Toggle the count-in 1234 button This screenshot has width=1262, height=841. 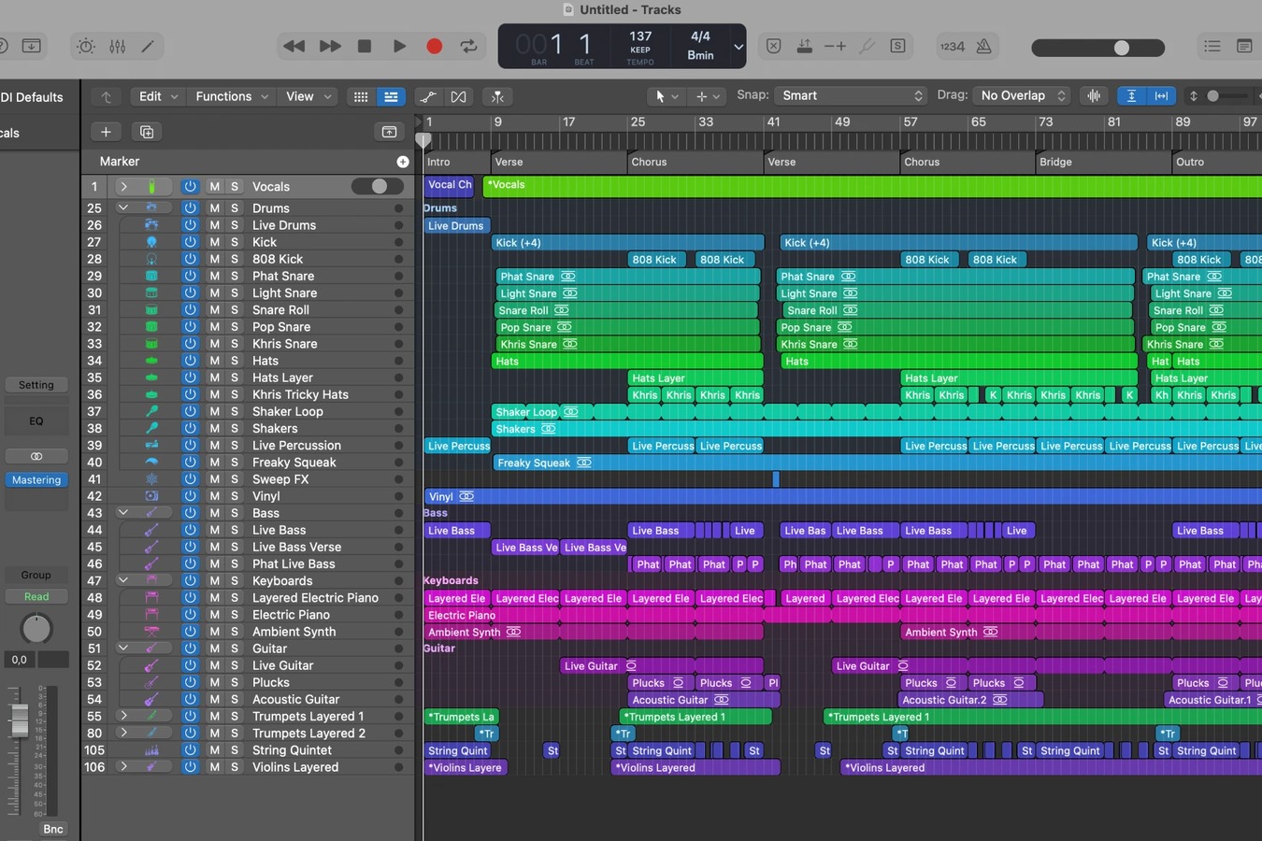952,46
